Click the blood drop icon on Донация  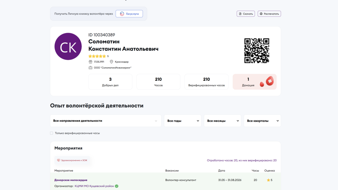pos(267,82)
